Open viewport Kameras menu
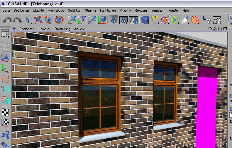 pos(45,29)
